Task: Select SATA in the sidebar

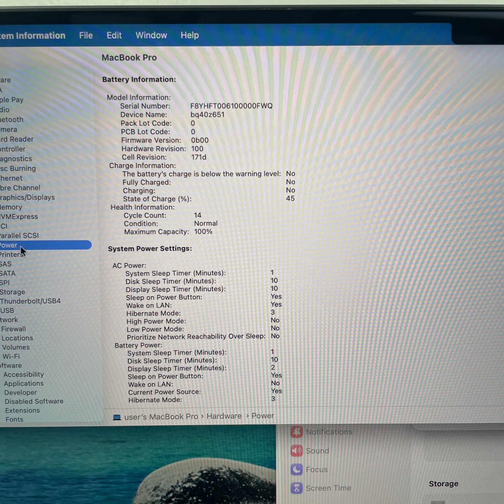Action: [x=8, y=273]
